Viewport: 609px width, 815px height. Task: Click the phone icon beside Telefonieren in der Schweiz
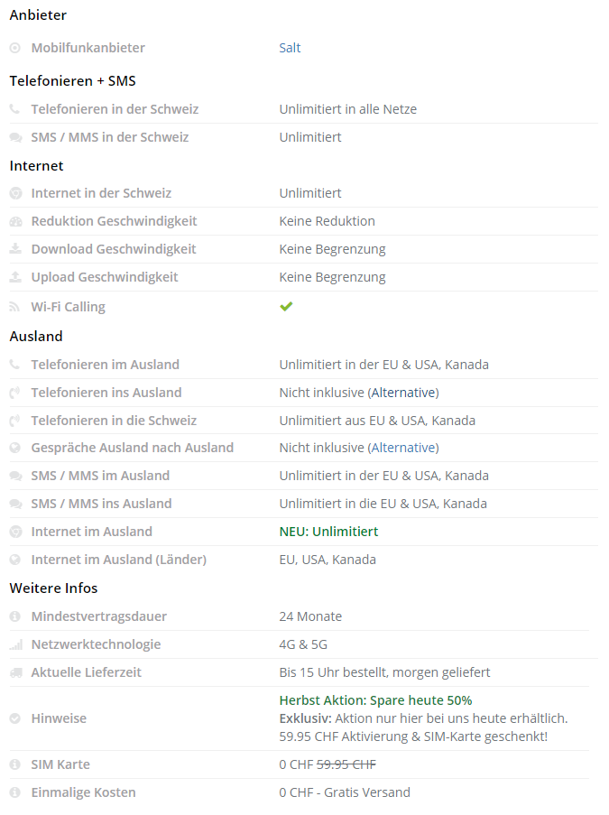[x=15, y=109]
